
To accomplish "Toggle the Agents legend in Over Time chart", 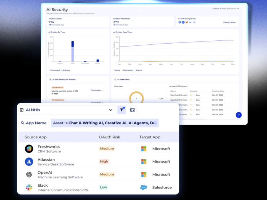I will click(x=138, y=70).
